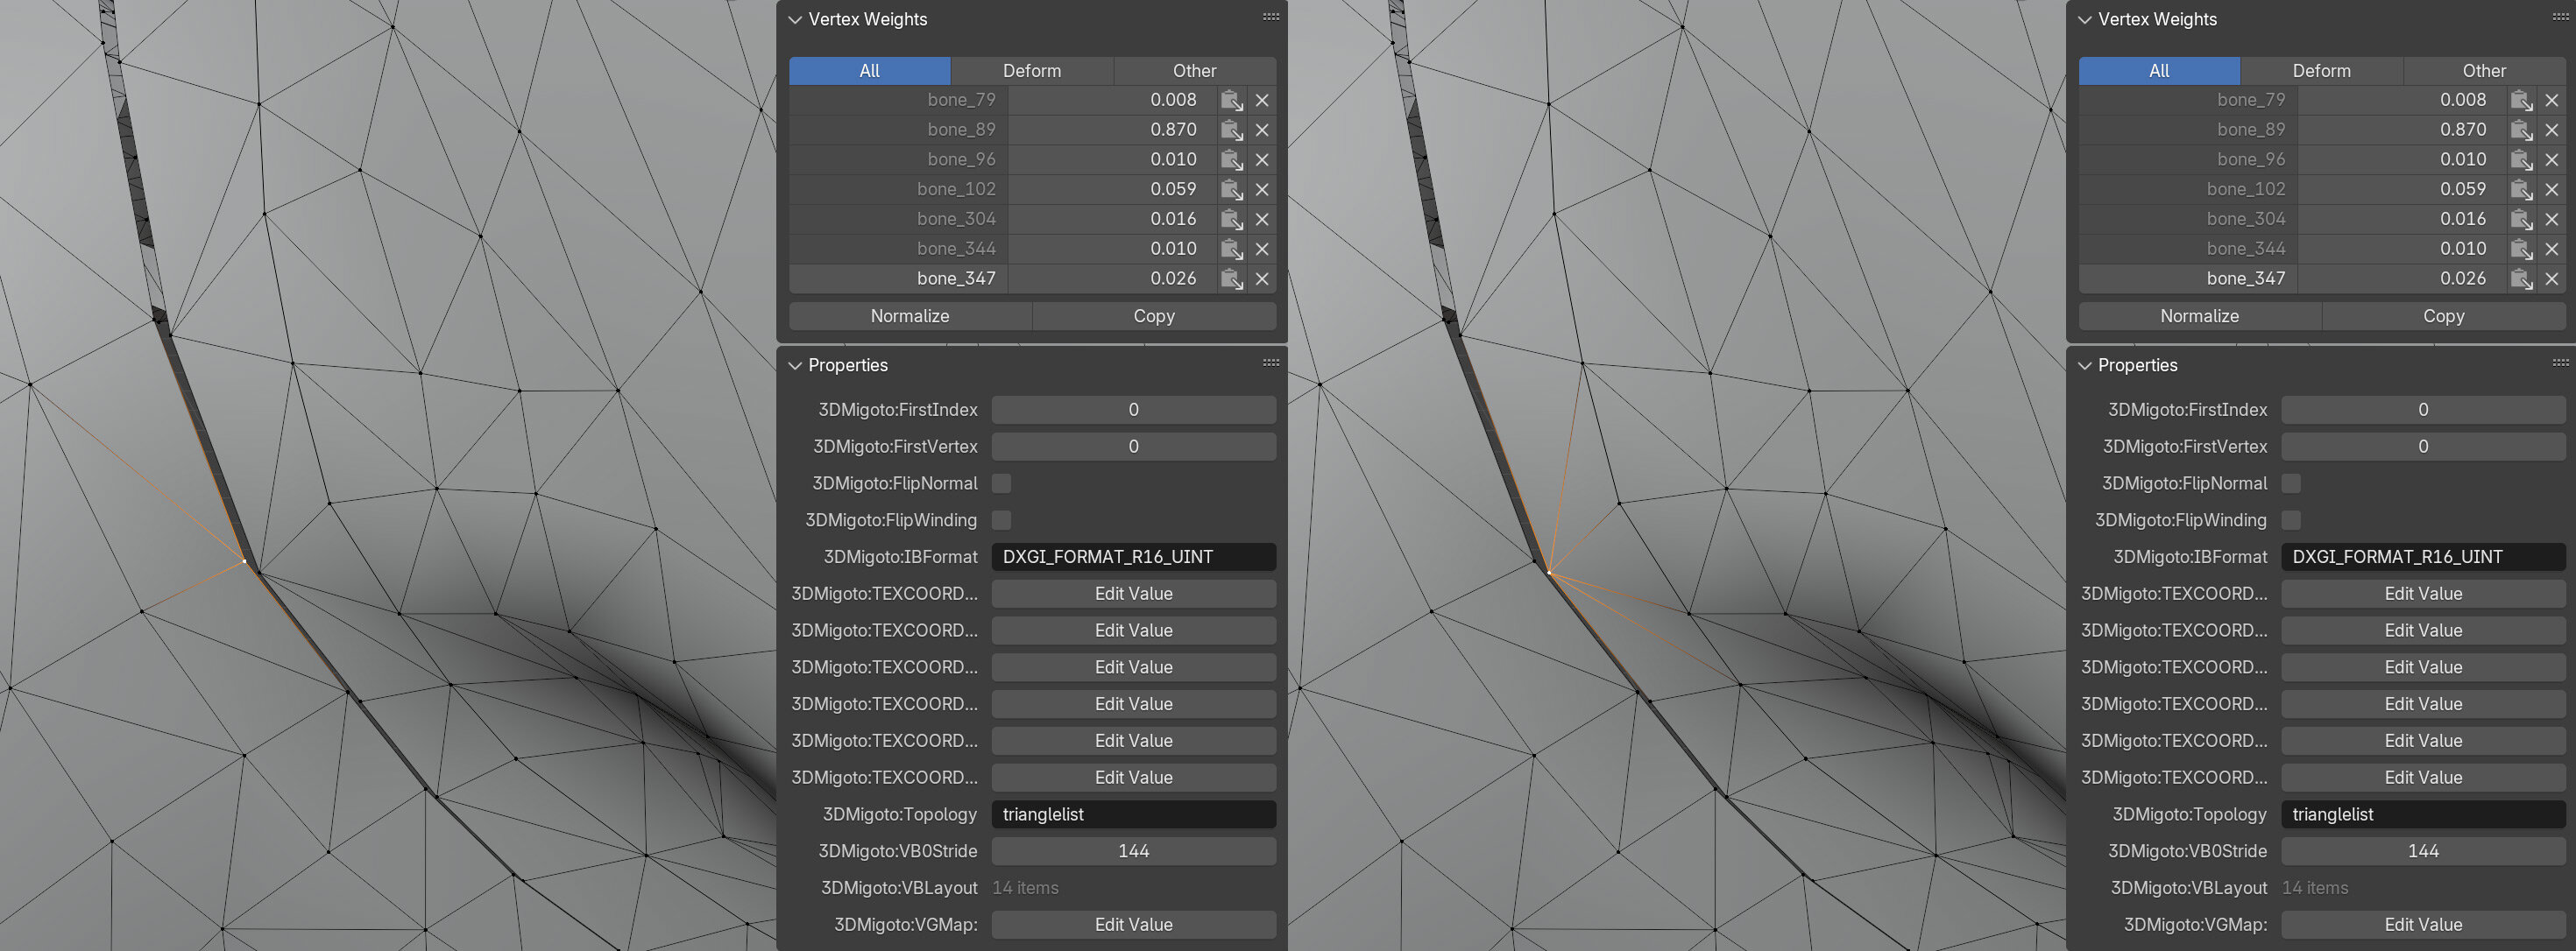Remove vertex from bone_347 in left panel
Image resolution: width=2576 pixels, height=951 pixels.
(1262, 279)
